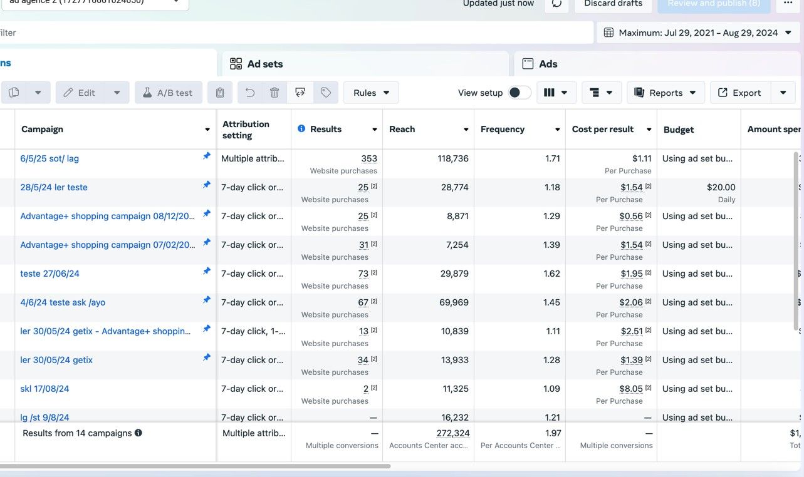Click the clipboard paste icon
The height and width of the screenshot is (477, 804).
[220, 93]
